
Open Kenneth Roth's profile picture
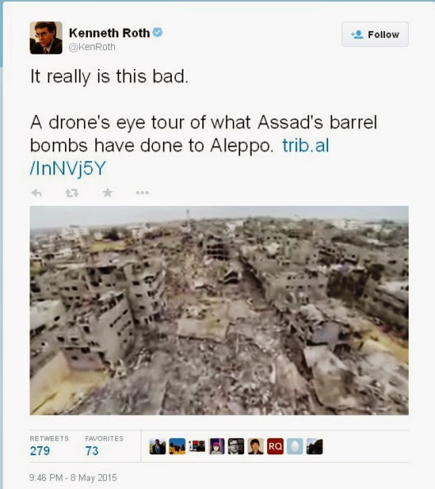coord(46,38)
